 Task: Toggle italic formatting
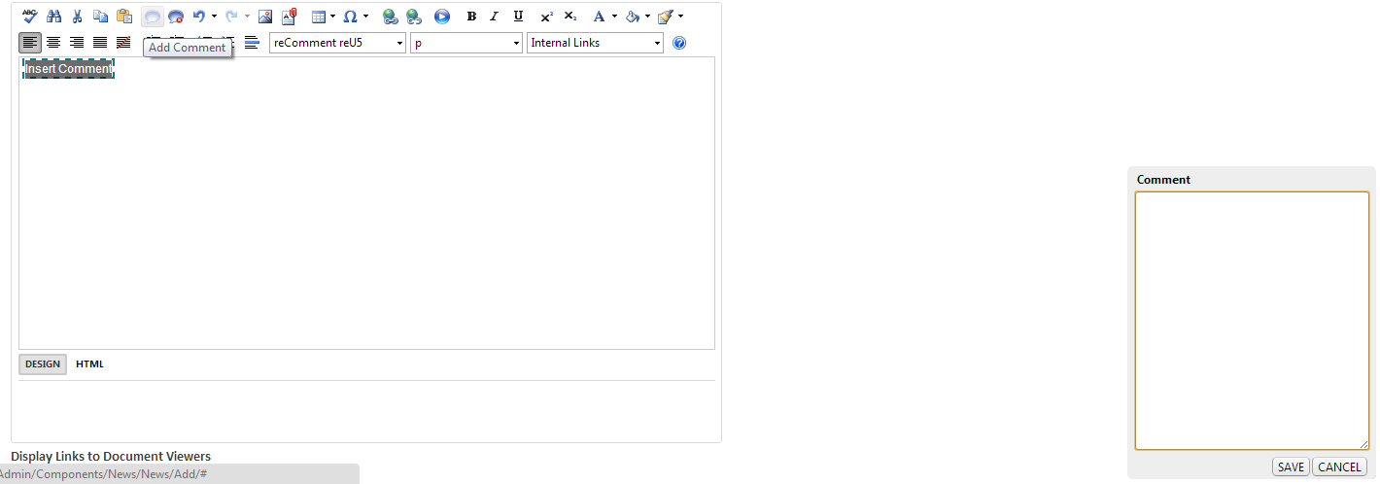tap(495, 17)
